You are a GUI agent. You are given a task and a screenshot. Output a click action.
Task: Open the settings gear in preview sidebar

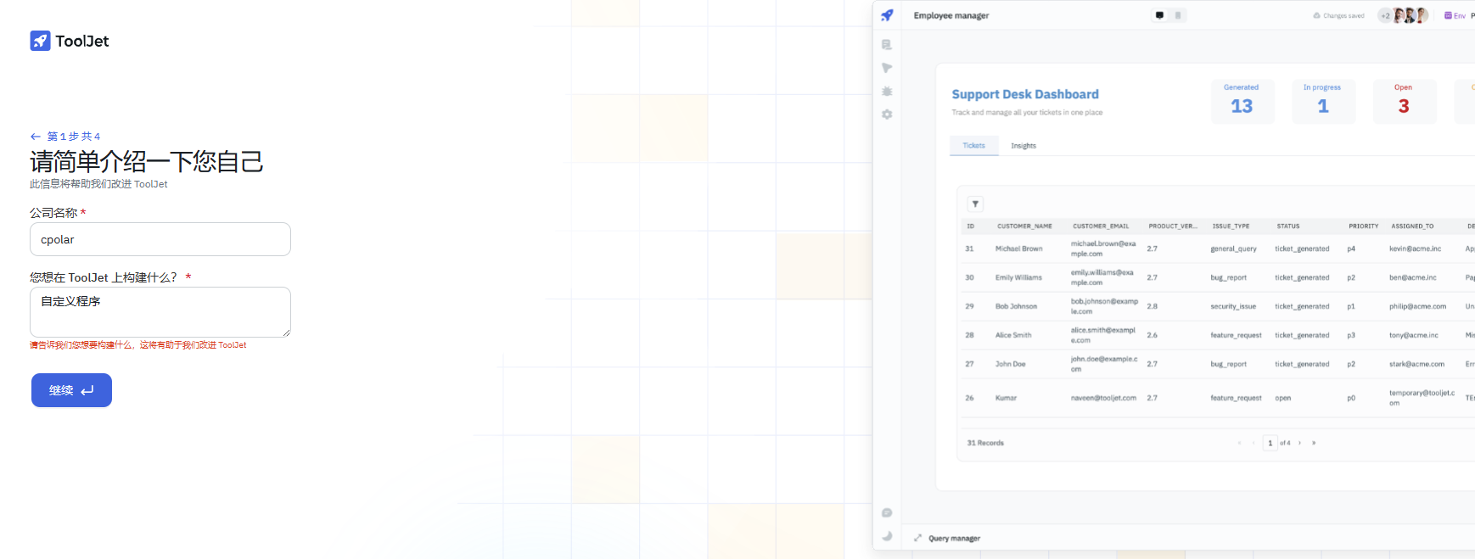(887, 115)
